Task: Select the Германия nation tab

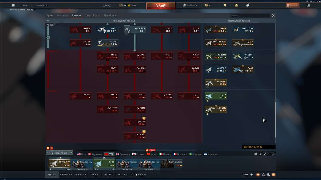Action: point(95,154)
